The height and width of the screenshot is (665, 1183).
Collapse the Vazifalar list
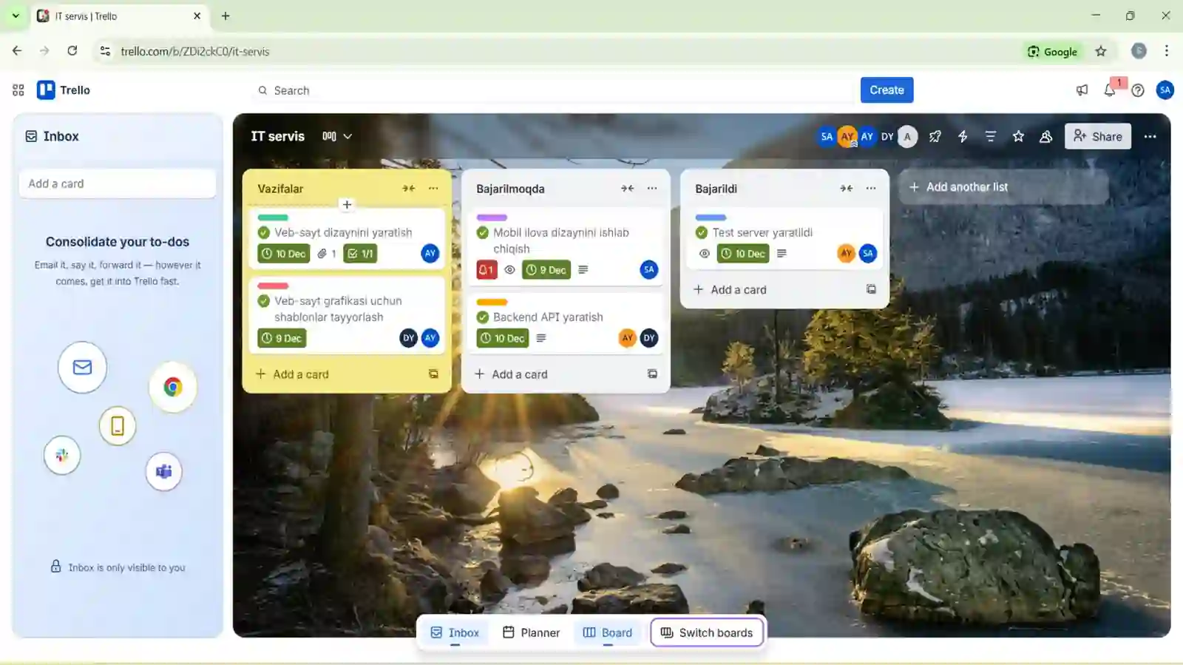pyautogui.click(x=408, y=189)
